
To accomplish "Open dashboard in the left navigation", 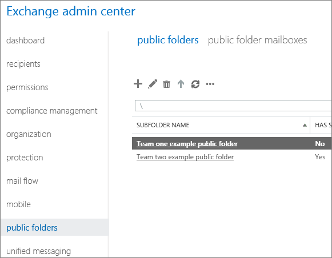I will [25, 41].
